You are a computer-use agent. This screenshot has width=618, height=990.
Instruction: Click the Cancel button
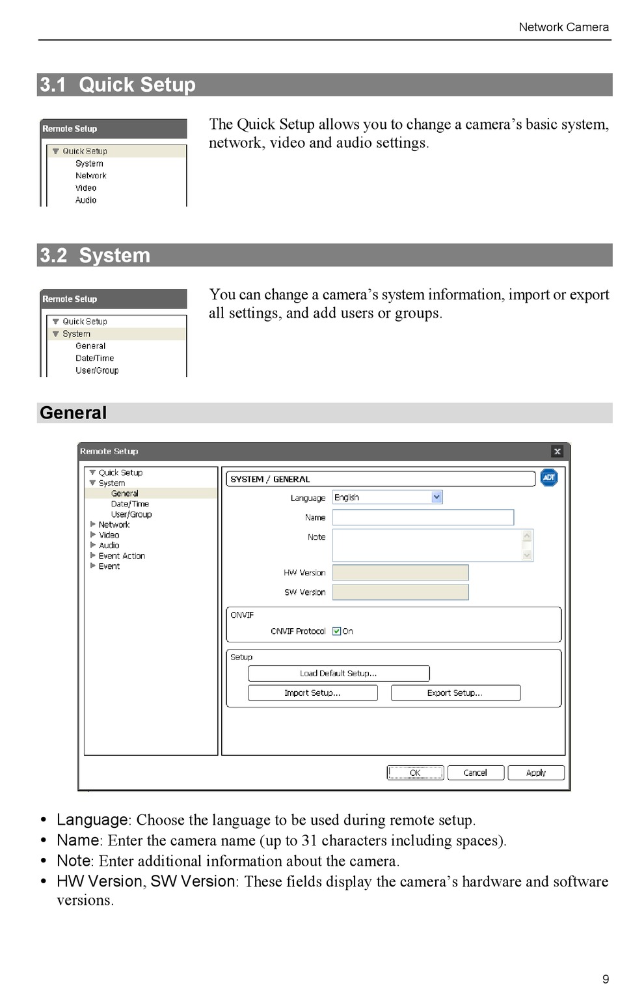coord(476,773)
